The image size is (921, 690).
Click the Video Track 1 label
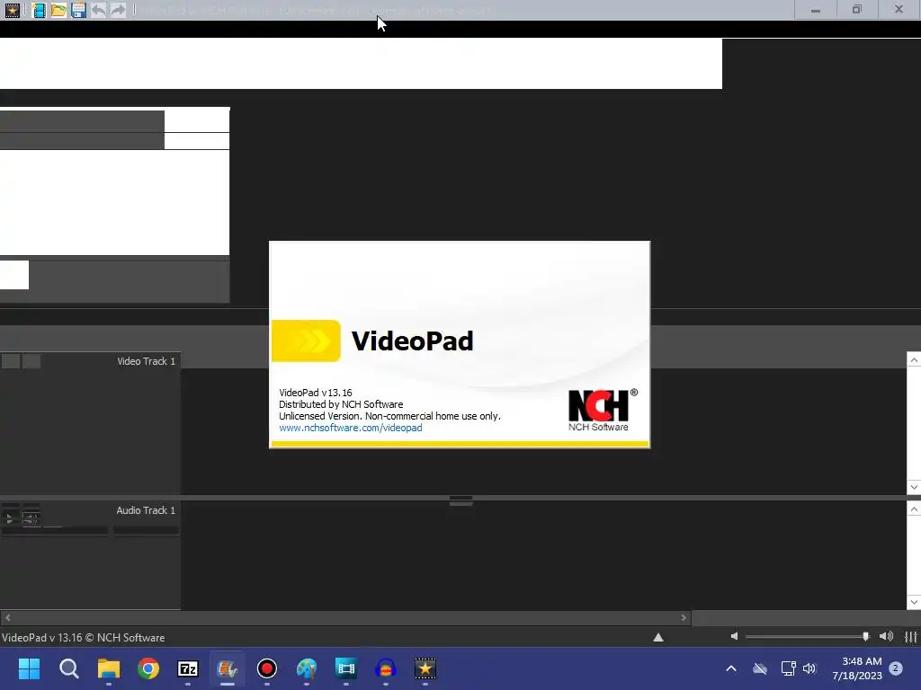pos(146,361)
